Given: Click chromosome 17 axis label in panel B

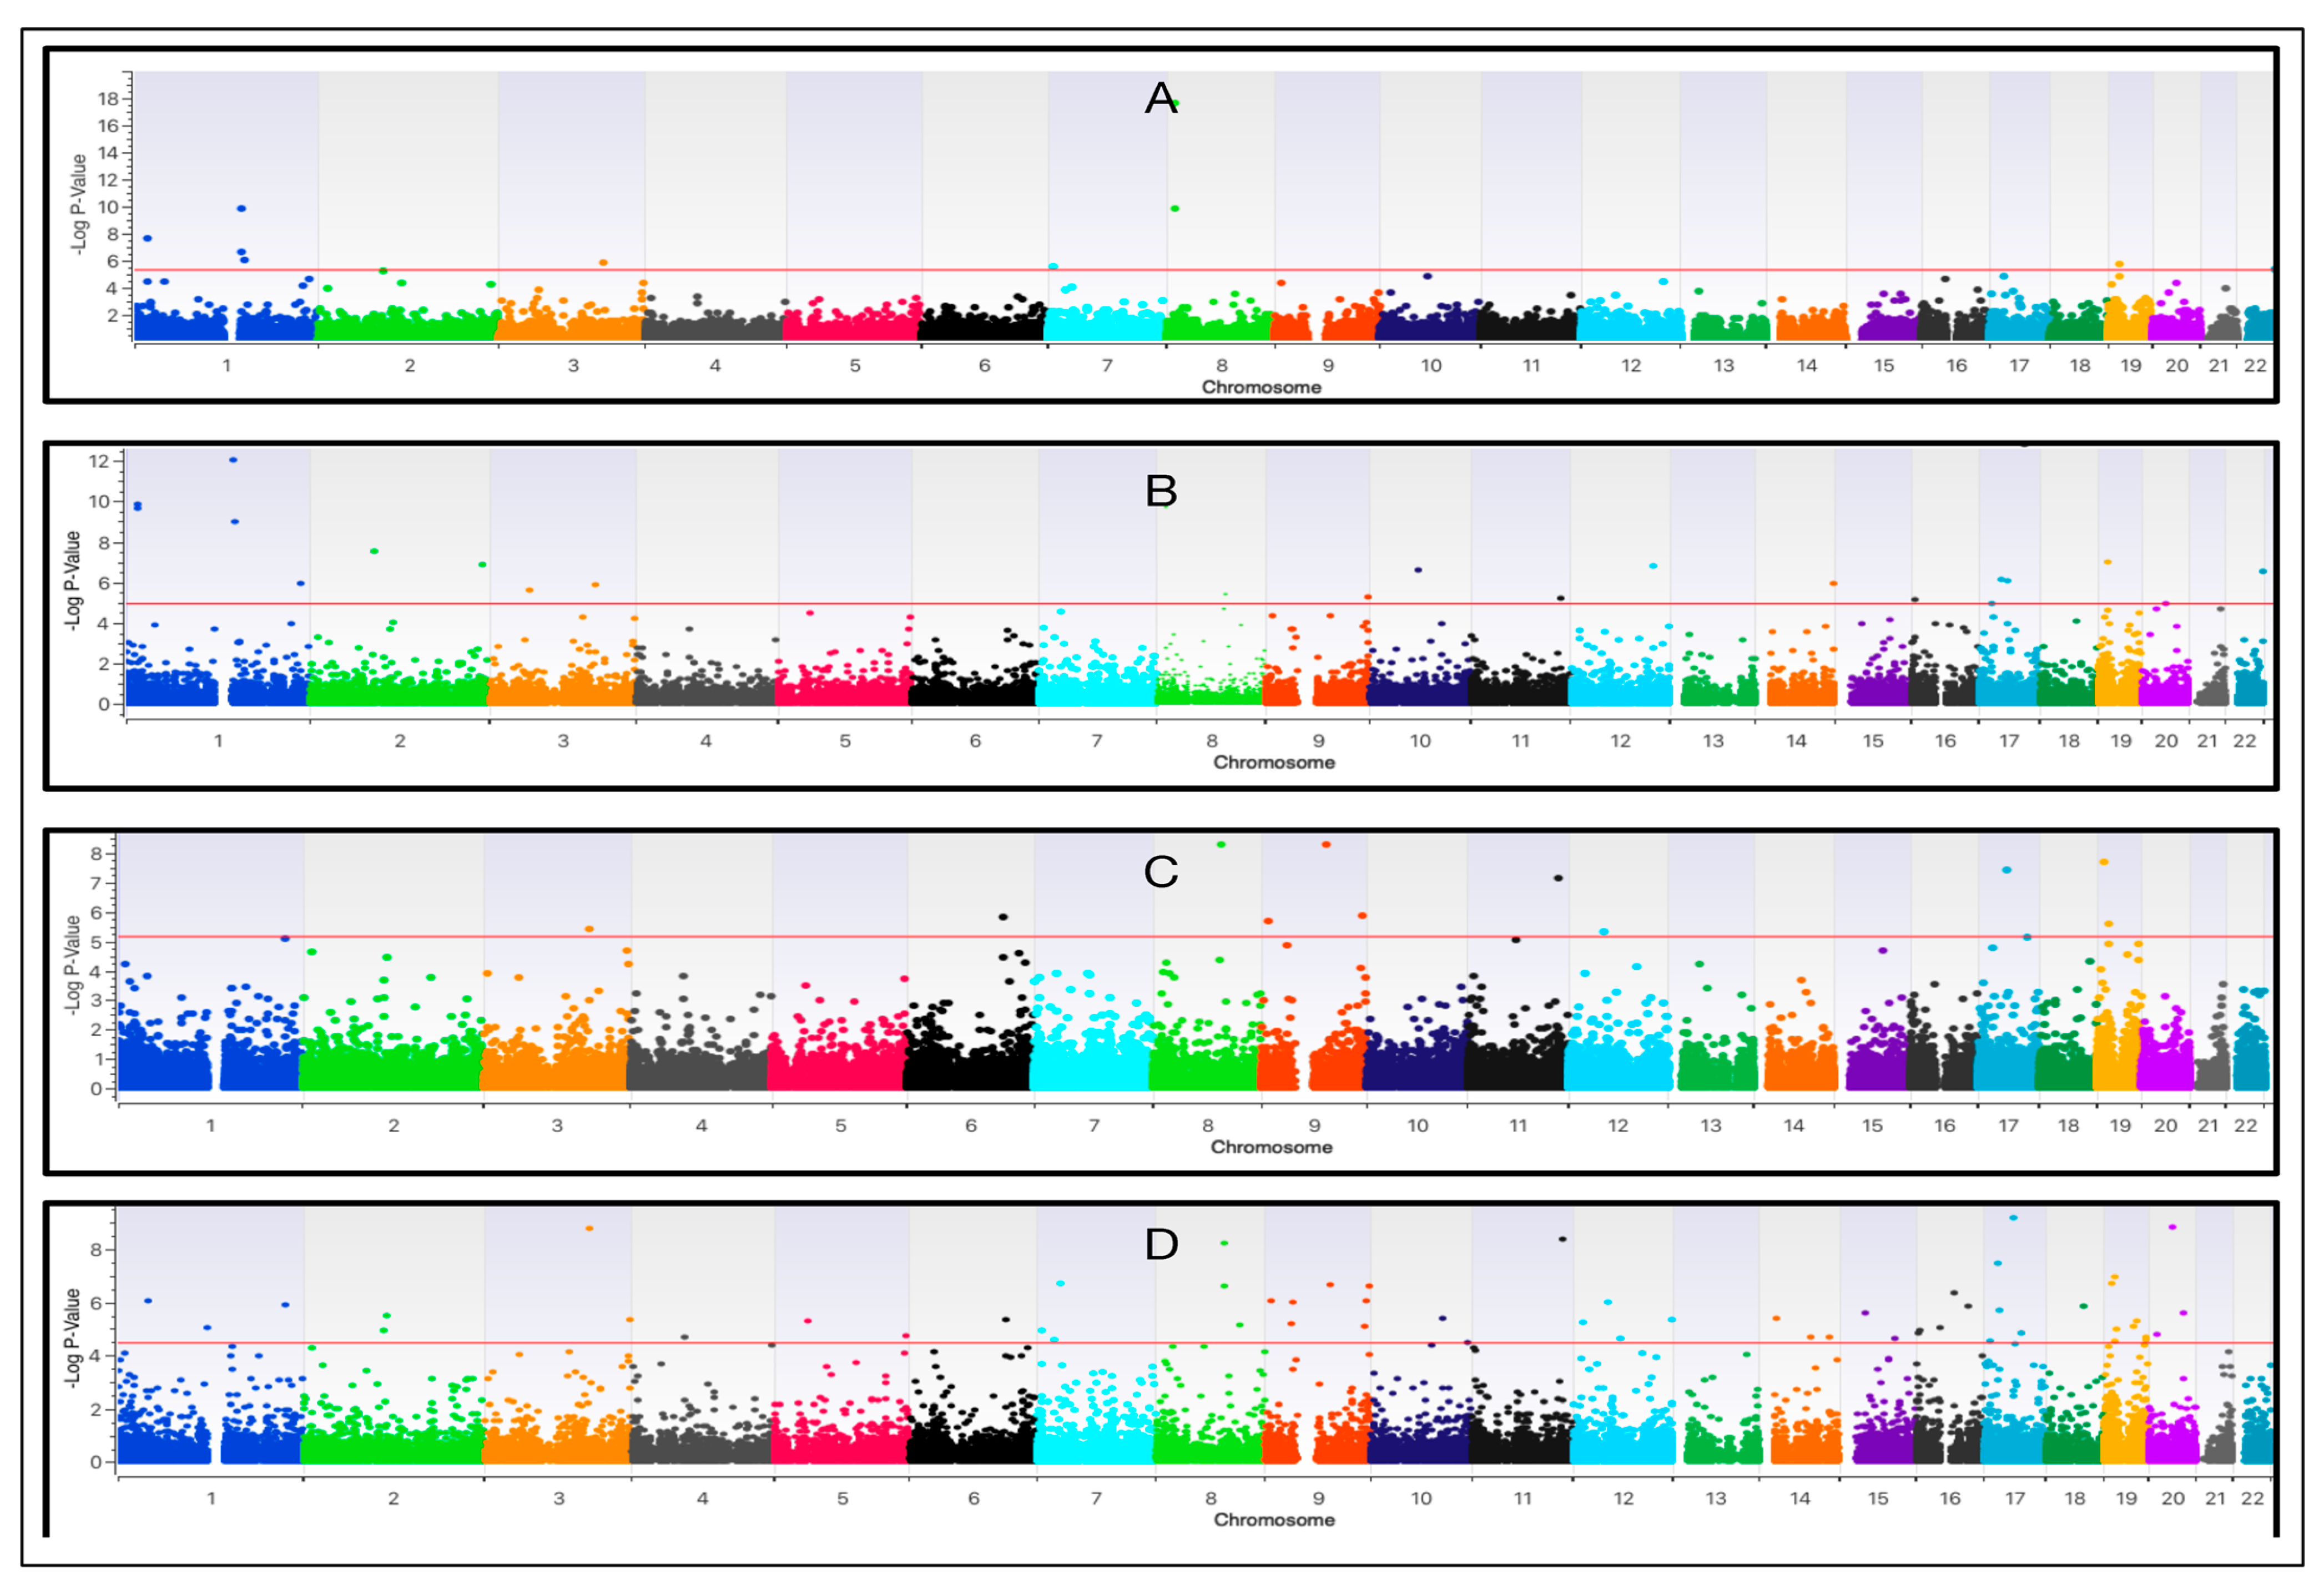Looking at the screenshot, I should click(2009, 741).
